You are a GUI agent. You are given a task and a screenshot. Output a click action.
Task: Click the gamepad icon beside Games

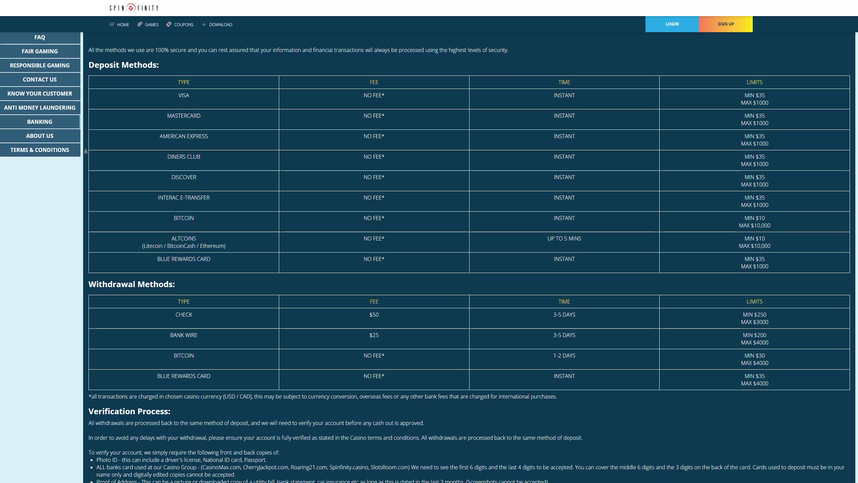140,24
